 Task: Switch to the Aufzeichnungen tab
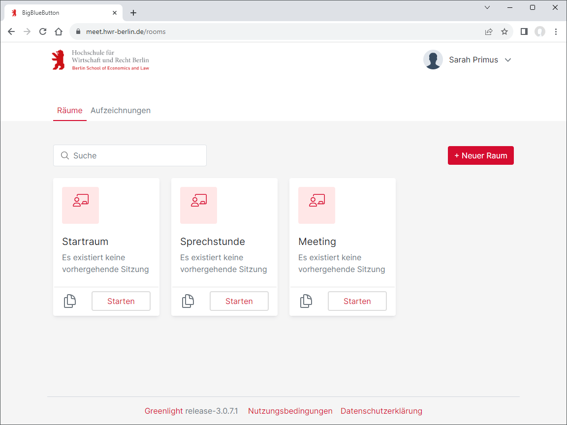pyautogui.click(x=121, y=110)
